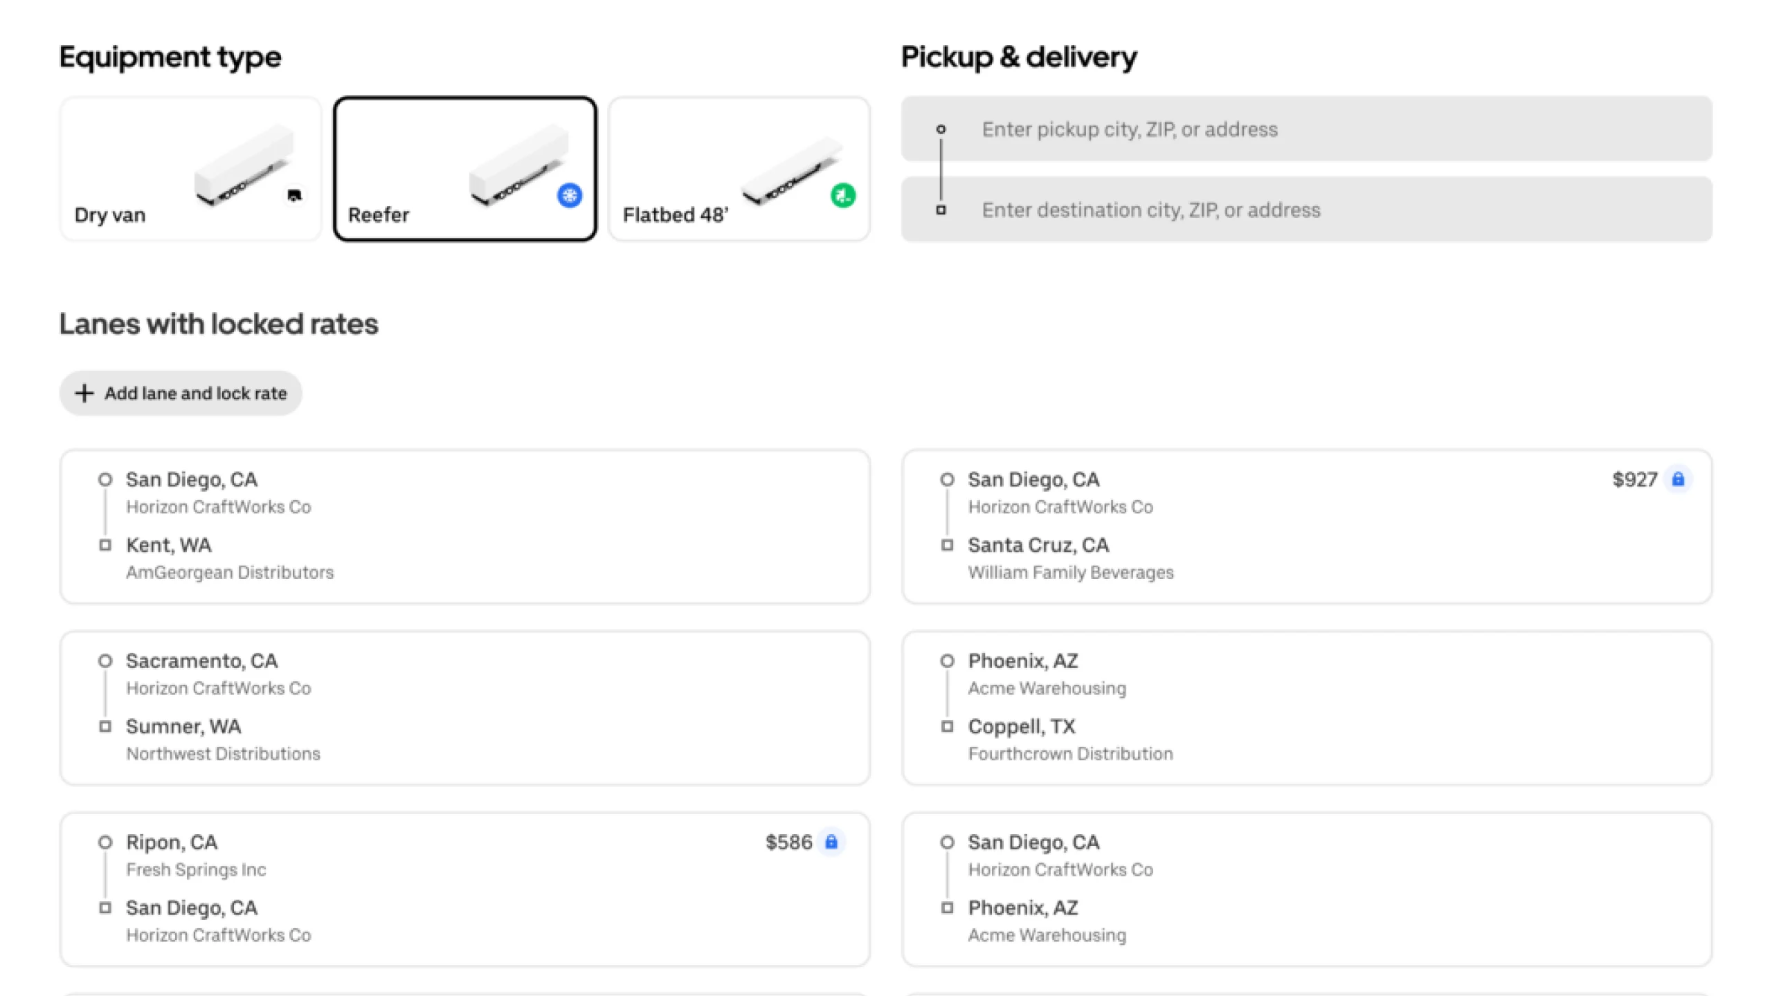Click the lock icon next to the $927 rate
Screen dimensions: 1772x996
pyautogui.click(x=1678, y=479)
